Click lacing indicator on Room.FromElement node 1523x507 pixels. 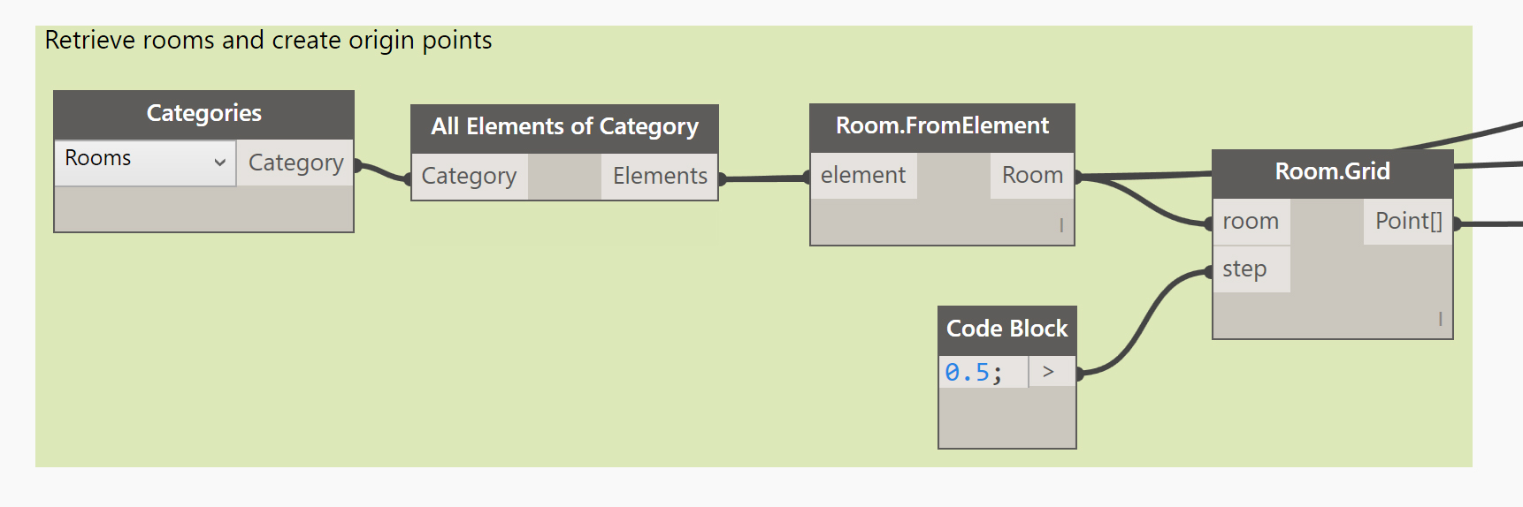(1061, 225)
